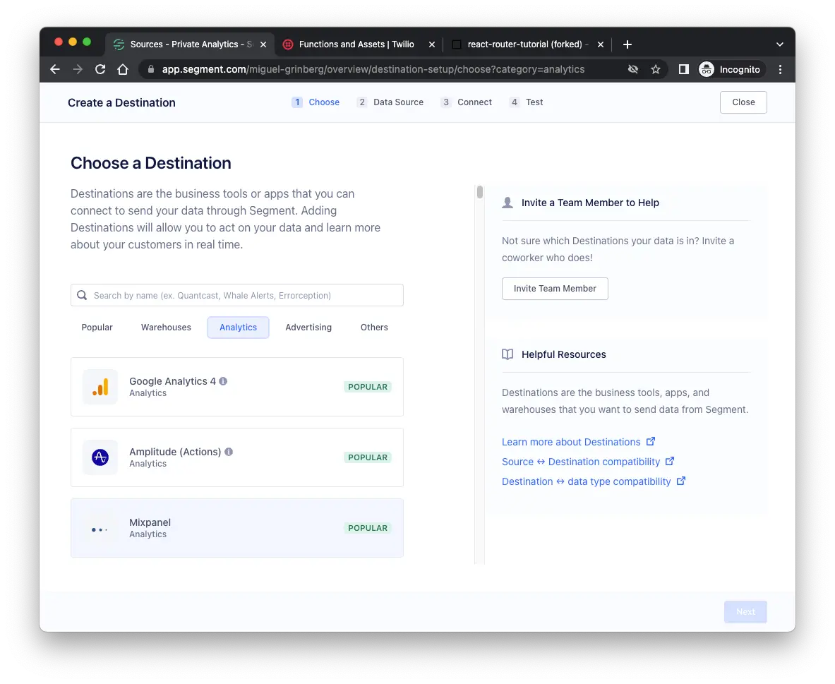The width and height of the screenshot is (835, 684).
Task: Select the Google Analytics 4 destination icon
Action: tap(100, 386)
